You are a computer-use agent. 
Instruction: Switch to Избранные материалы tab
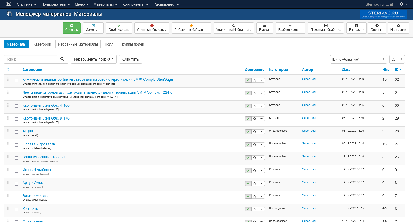(x=78, y=44)
